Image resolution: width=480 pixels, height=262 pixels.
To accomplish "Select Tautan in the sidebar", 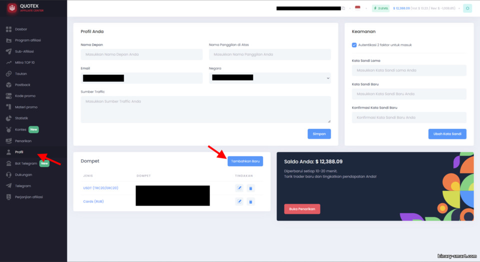I will point(21,74).
